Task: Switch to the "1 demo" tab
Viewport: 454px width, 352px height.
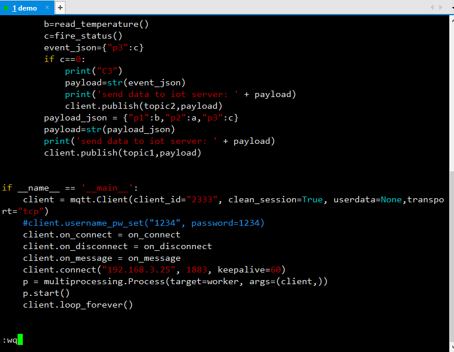Action: point(25,8)
